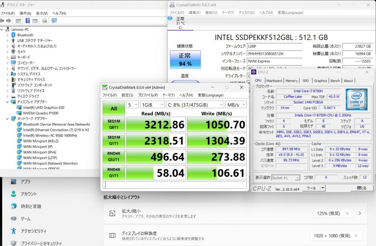Click the serial number field PHHH931308G6512H

(x=274, y=54)
